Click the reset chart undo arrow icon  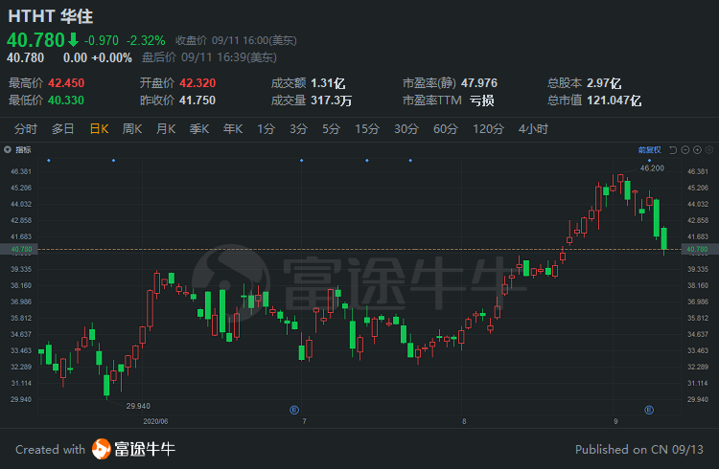pyautogui.click(x=673, y=149)
